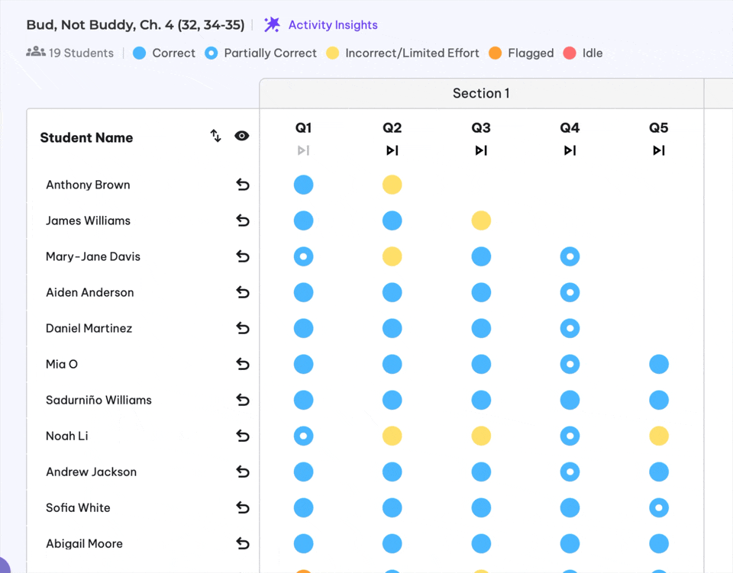733x573 pixels.
Task: Click Mia O's Q5 status dot
Action: 658,364
